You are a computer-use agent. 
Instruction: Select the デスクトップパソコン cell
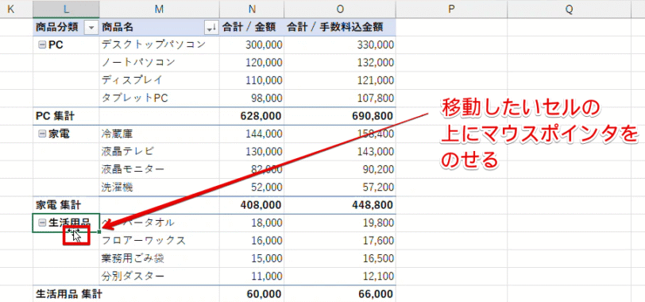pos(159,45)
